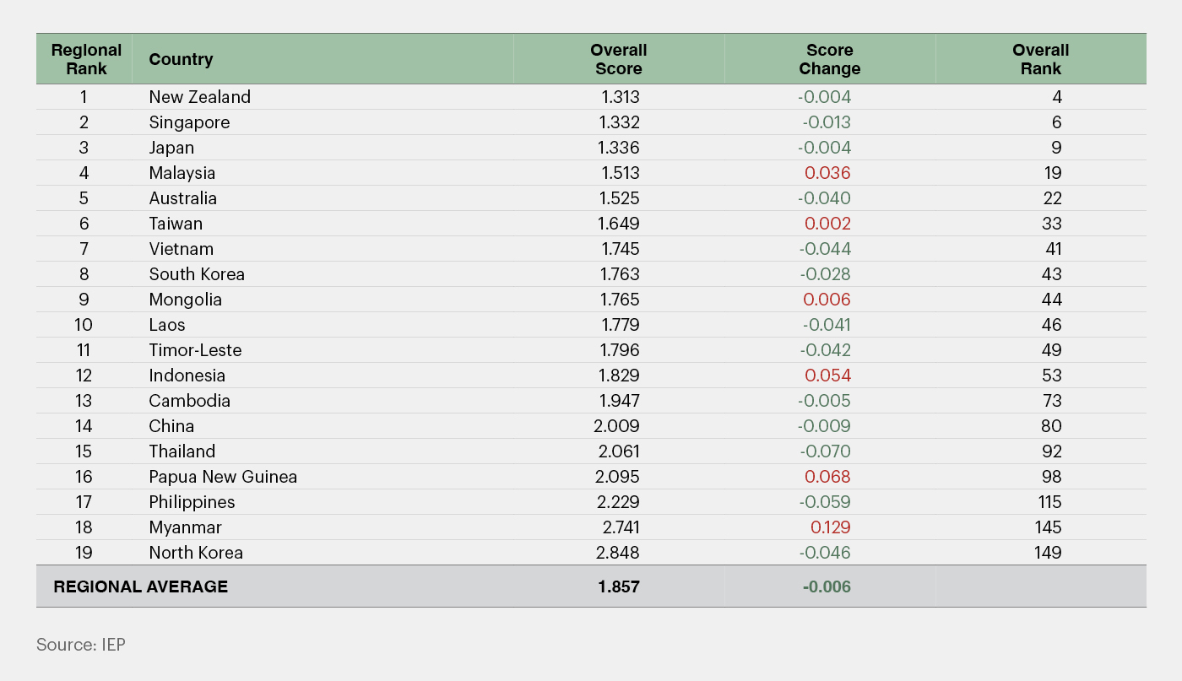Click Japan's overall score 1.336
Screen dimensions: 1182x681
pos(621,148)
